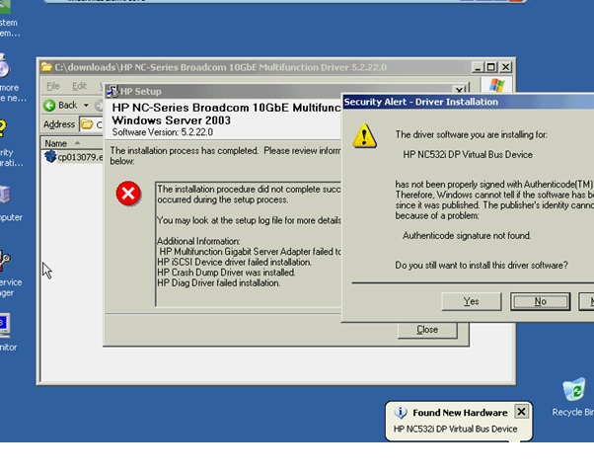Click No in the Security Alert dialog
594x474 pixels.
[x=540, y=301]
